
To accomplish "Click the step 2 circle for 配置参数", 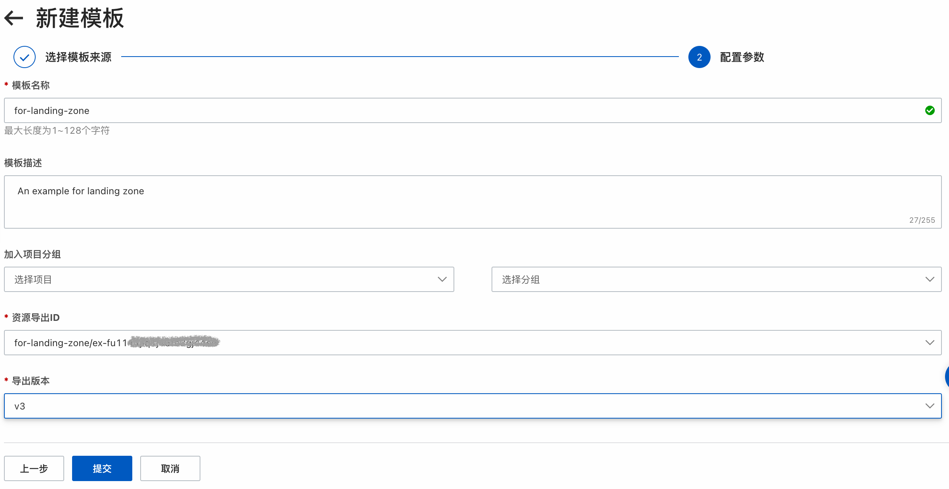I will coord(699,57).
